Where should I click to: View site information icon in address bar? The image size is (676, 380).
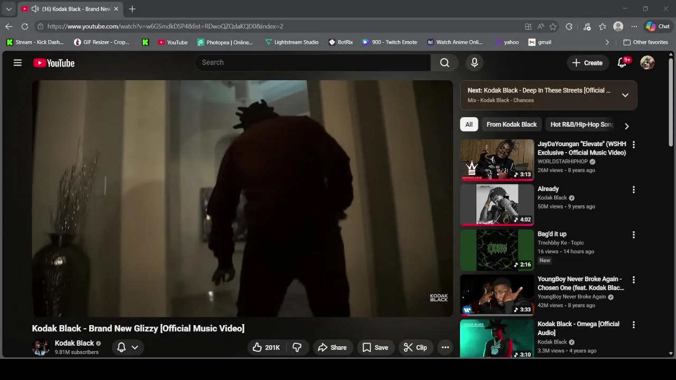40,26
